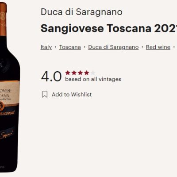177x177 pixels.
Task: Click the Duca di Saragnano winery heading
Action: (81, 12)
